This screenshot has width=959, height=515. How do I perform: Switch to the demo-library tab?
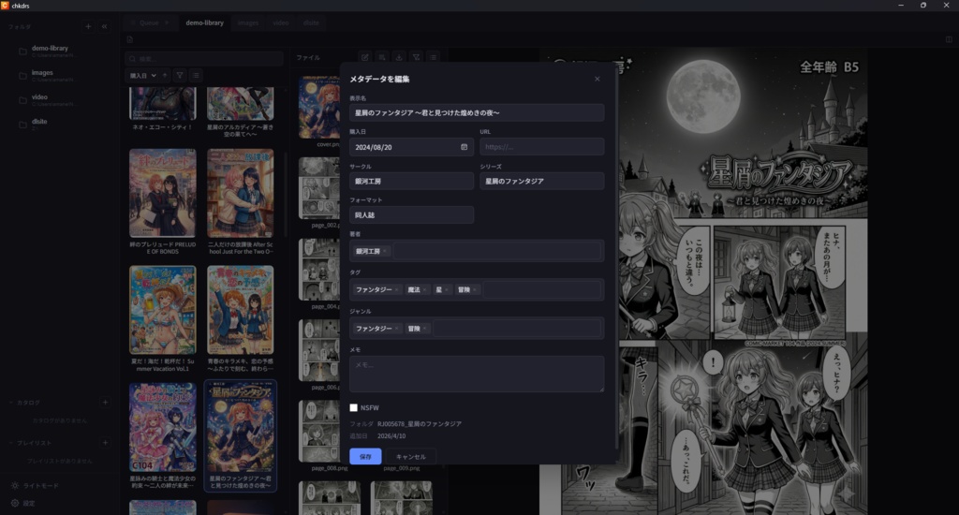(205, 22)
